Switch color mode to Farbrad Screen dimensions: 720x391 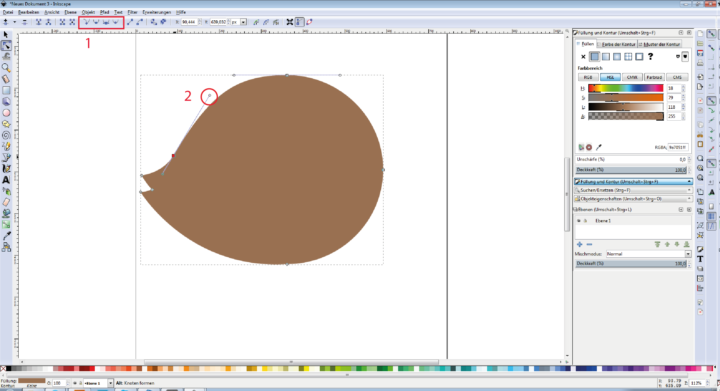654,77
